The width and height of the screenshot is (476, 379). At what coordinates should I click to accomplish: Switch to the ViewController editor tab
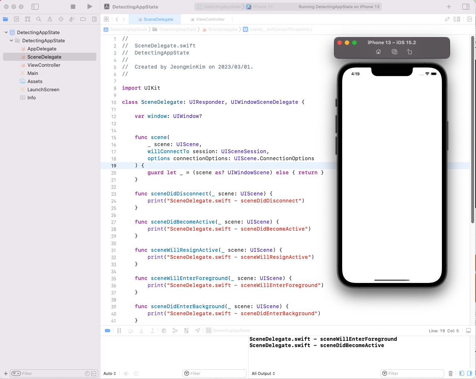click(207, 19)
